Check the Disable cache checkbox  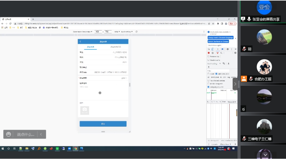point(209,60)
